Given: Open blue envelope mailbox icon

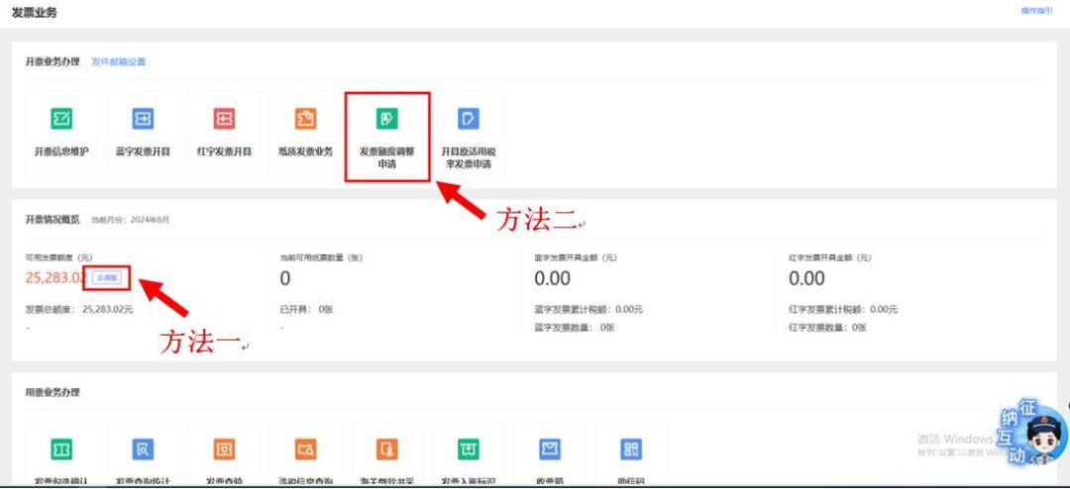Looking at the screenshot, I should point(550,449).
